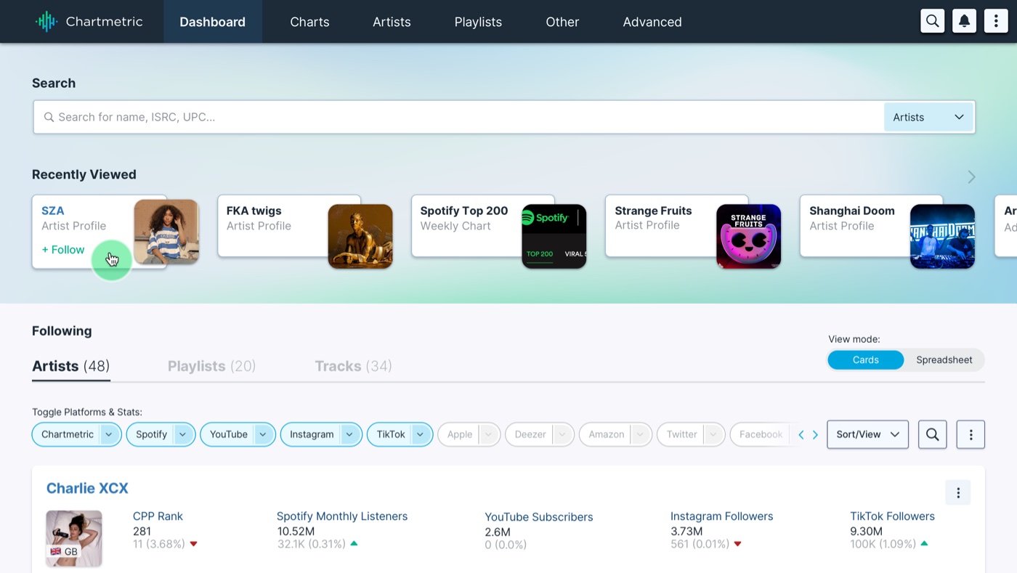Expand the Chartmetric chip dropdown arrow
Image resolution: width=1017 pixels, height=573 pixels.
(x=109, y=434)
